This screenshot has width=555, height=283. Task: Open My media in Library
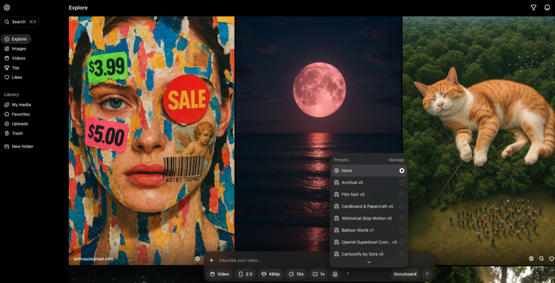click(x=18, y=105)
